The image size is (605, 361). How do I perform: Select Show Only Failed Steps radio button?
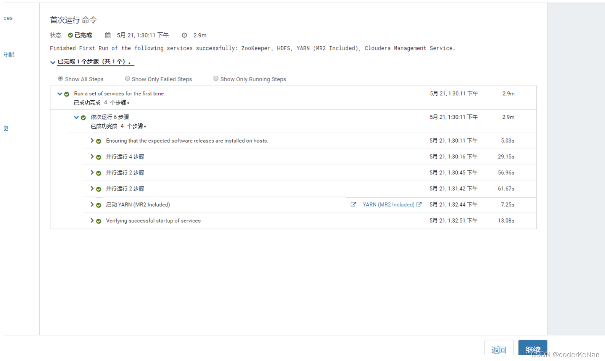[127, 79]
